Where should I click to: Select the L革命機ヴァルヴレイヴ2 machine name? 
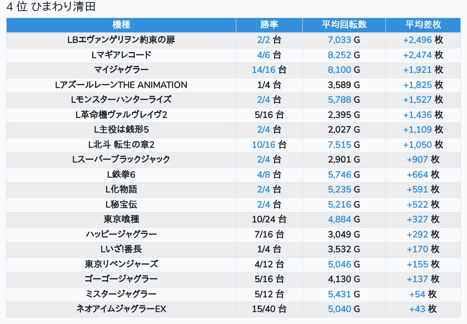coord(121,115)
